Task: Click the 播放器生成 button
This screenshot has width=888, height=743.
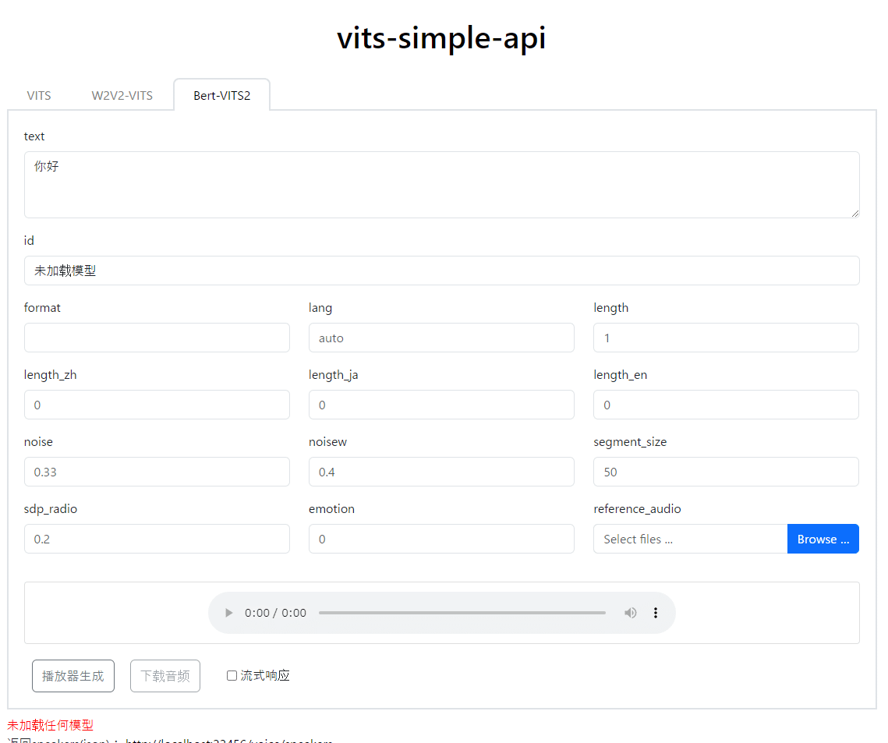Action: pos(73,675)
